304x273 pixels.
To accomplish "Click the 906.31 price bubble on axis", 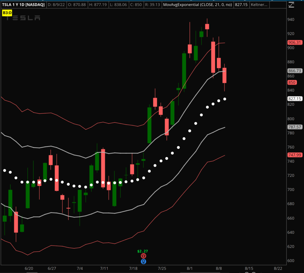I will [295, 42].
